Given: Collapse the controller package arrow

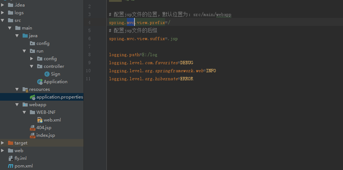Looking at the screenshot, I should coord(32,66).
